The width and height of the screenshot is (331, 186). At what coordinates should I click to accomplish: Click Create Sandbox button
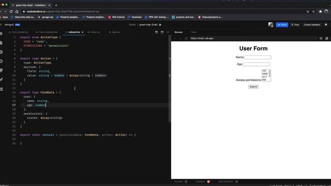[x=312, y=25]
